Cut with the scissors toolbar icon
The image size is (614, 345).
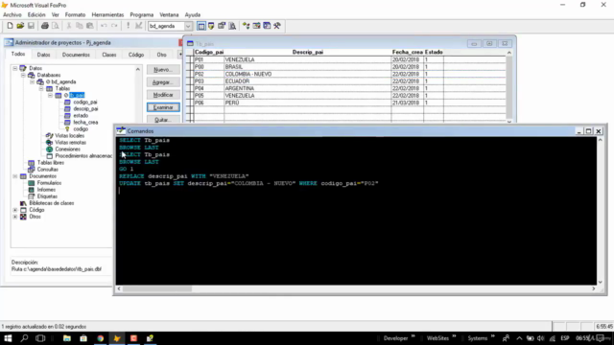pyautogui.click(x=69, y=26)
